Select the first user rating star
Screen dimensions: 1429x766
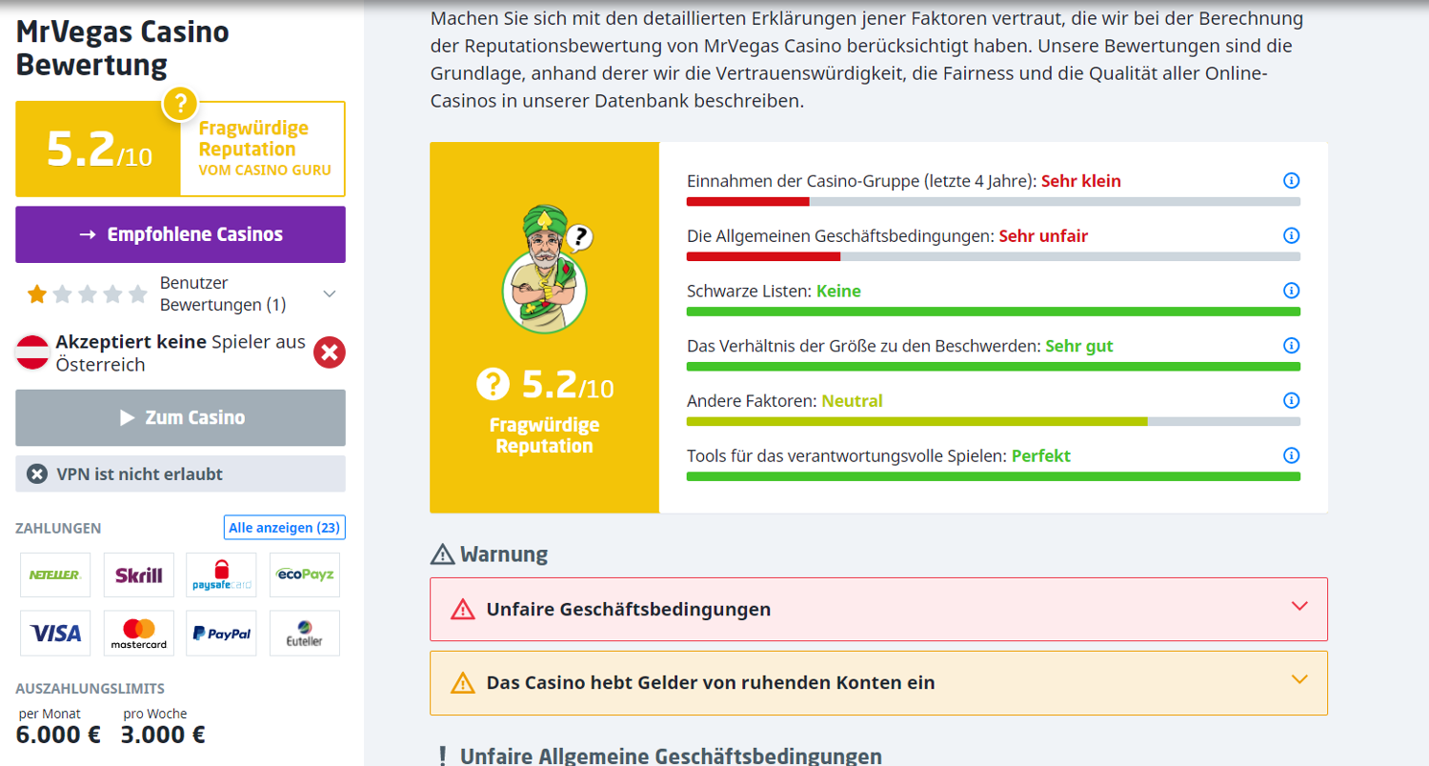click(x=36, y=294)
